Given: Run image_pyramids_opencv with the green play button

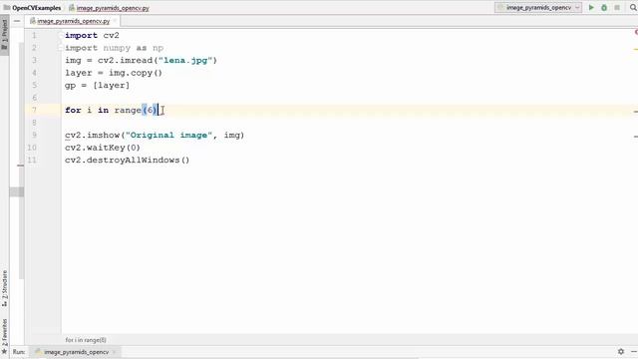Looking at the screenshot, I should point(591,8).
